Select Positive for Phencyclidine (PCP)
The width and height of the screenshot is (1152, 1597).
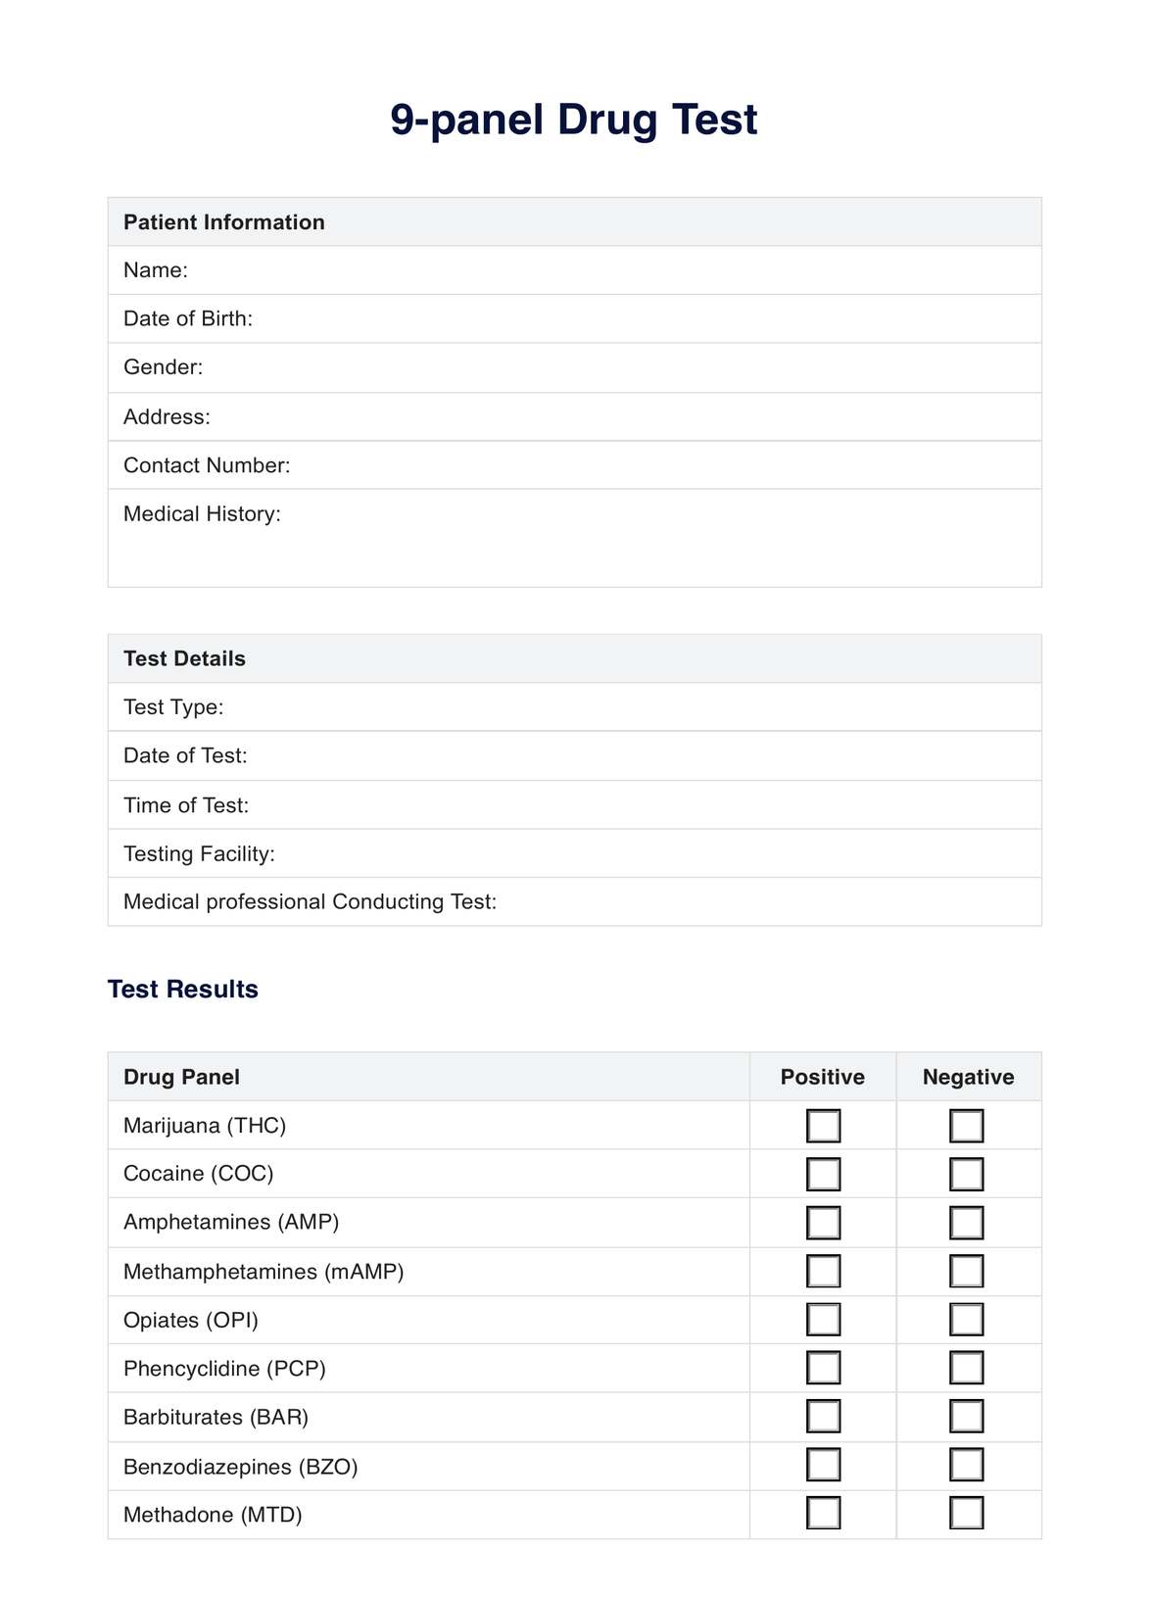823,1368
